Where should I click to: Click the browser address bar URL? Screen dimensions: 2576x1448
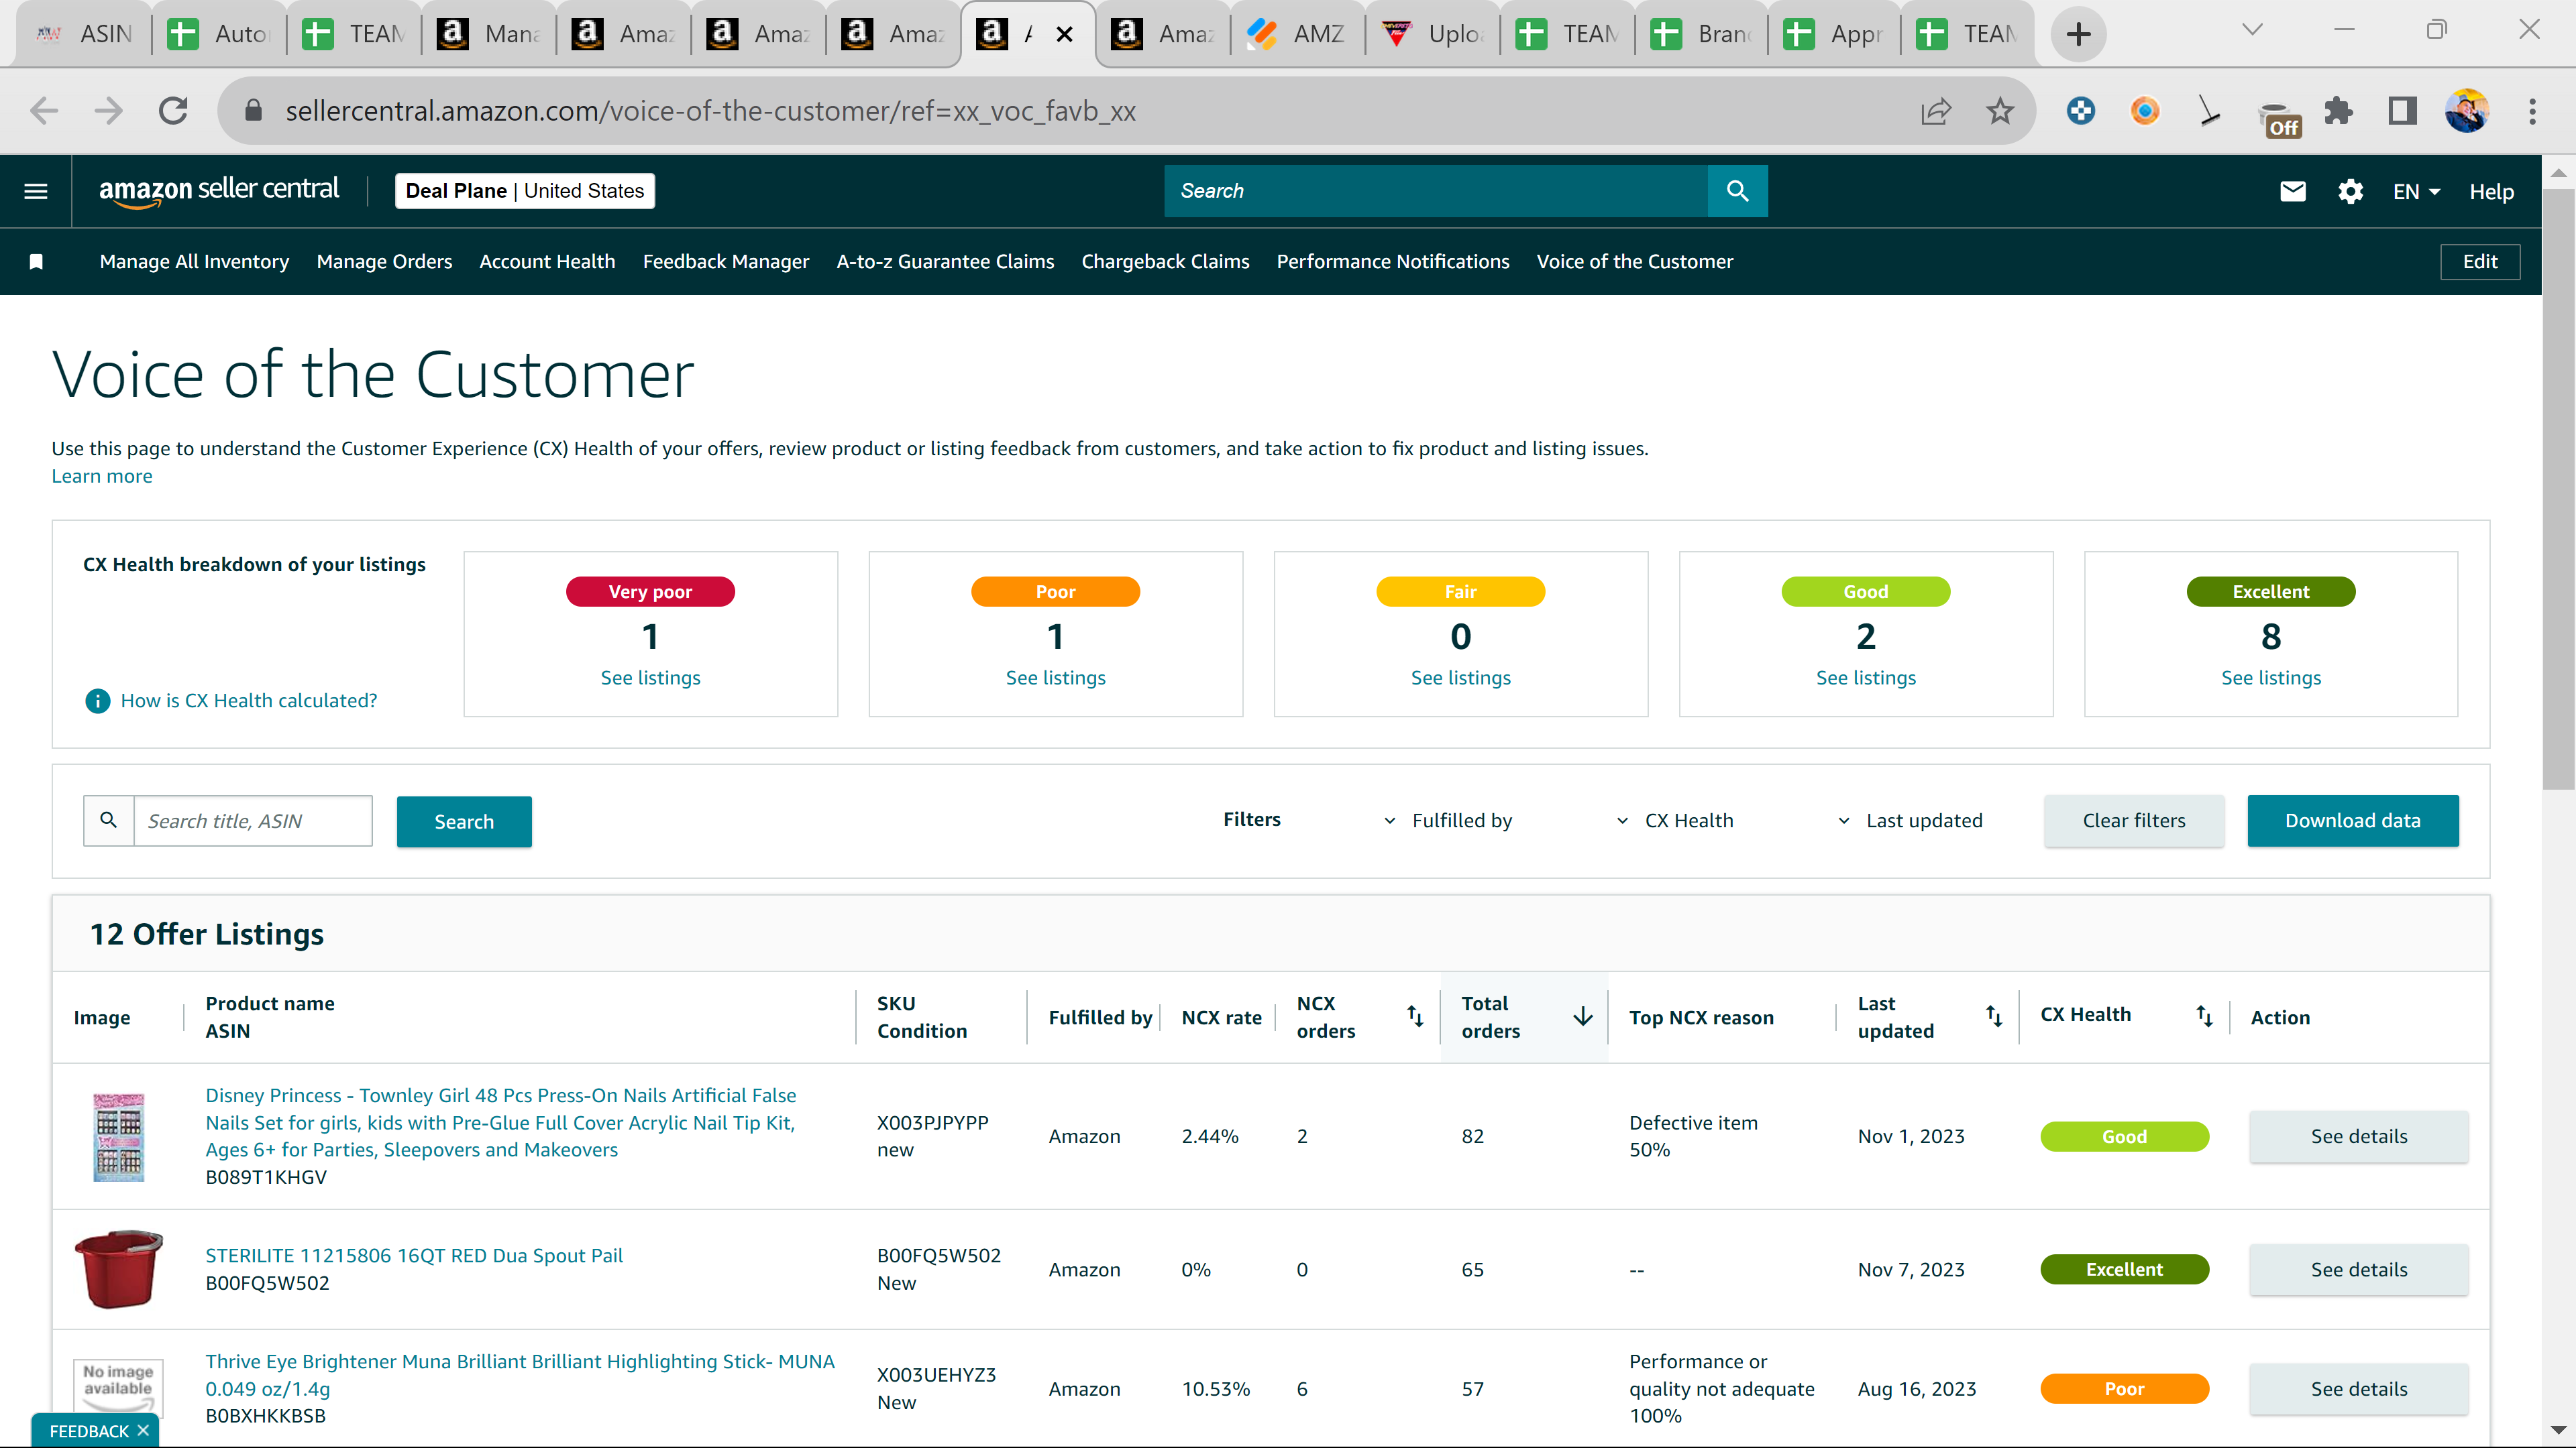tap(710, 111)
